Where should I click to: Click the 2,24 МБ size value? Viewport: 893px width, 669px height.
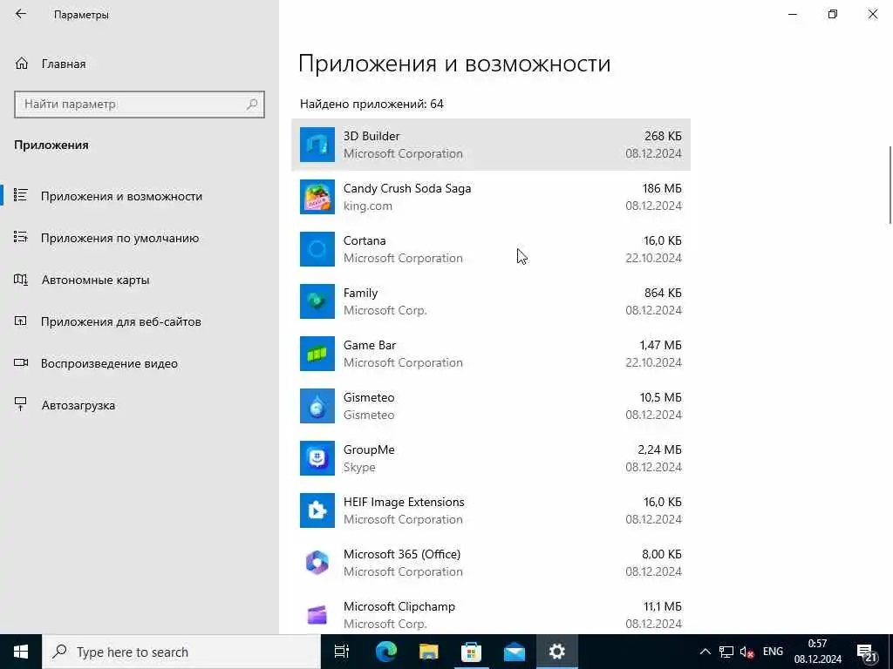[659, 449]
